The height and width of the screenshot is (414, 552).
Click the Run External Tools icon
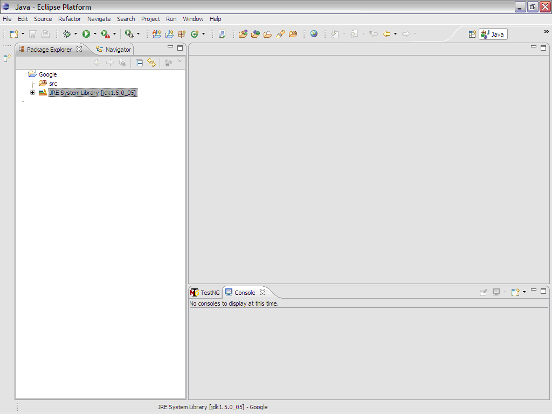[105, 34]
